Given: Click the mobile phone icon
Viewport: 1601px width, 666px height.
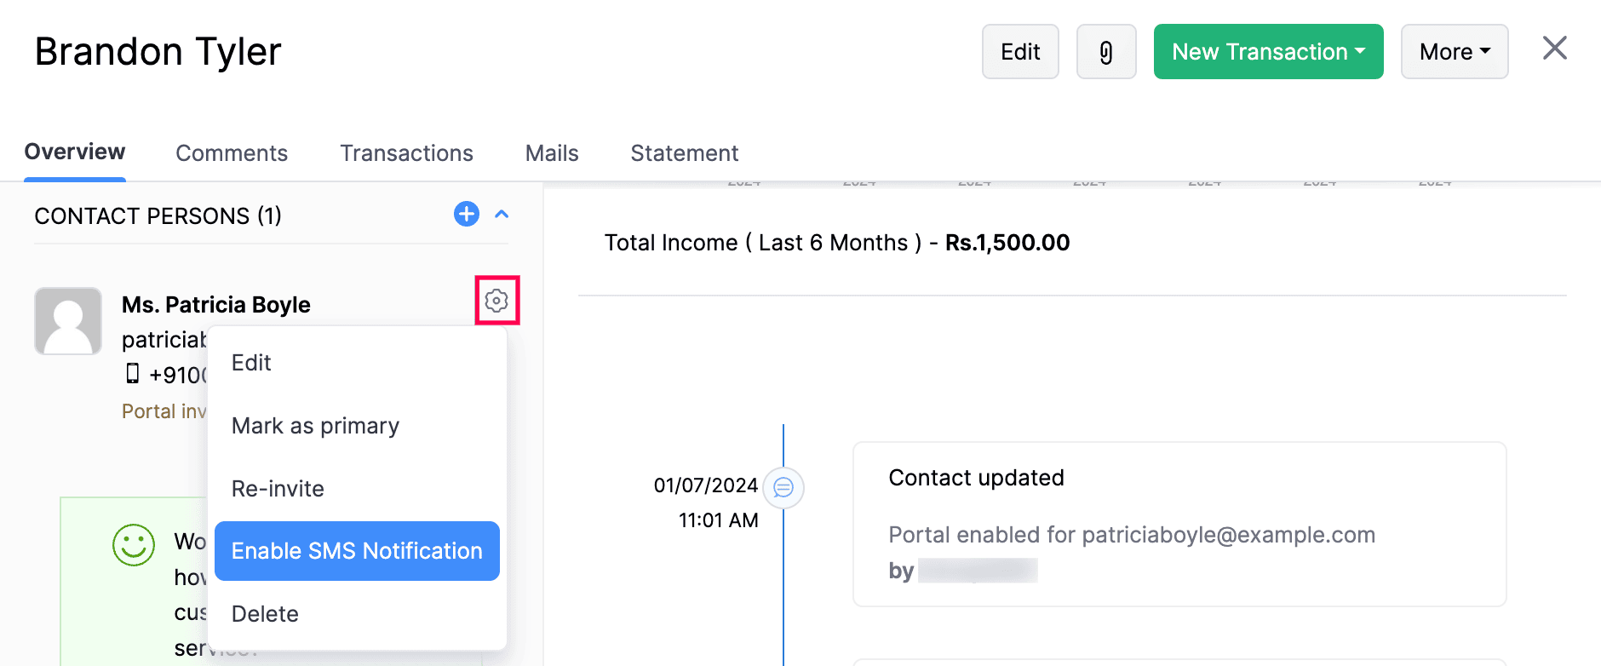Looking at the screenshot, I should tap(133, 373).
